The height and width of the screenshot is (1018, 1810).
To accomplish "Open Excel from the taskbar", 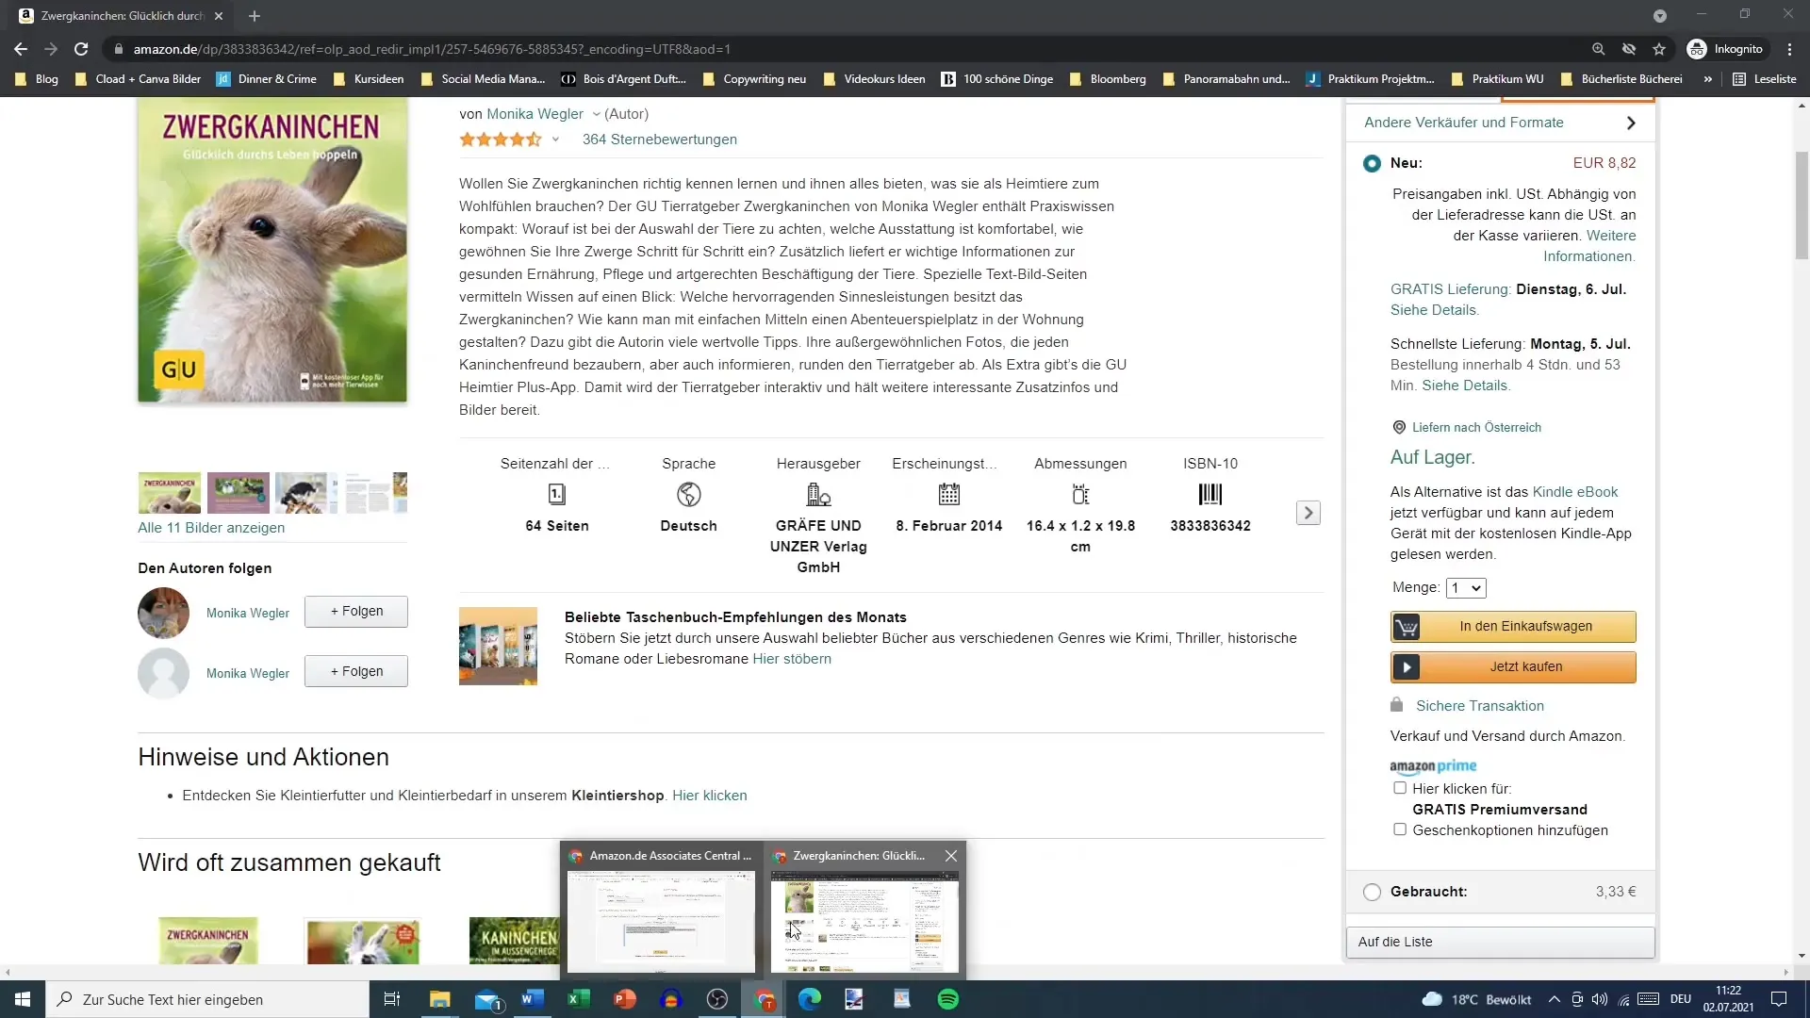I will 579,999.
